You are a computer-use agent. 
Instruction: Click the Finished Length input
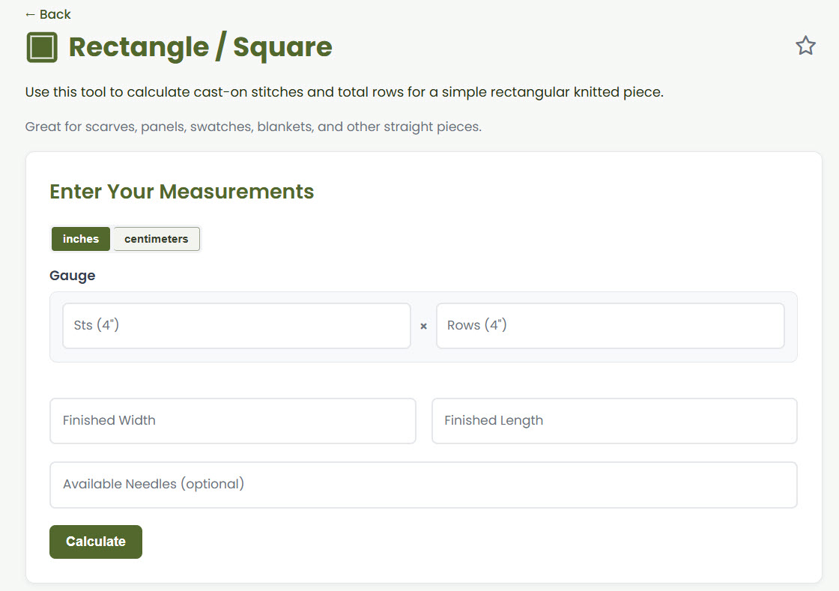(614, 421)
